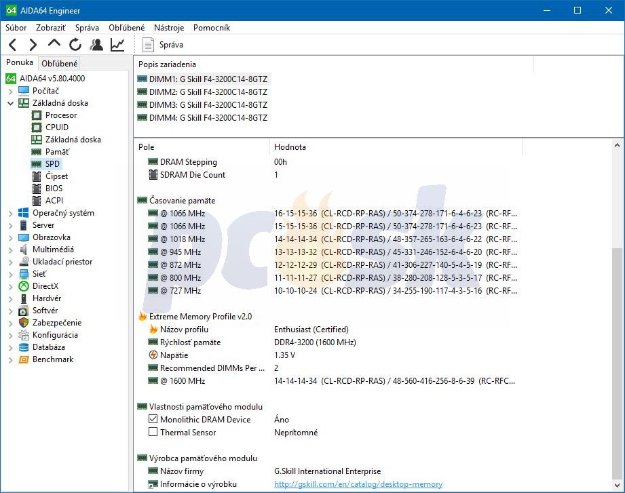Screen dimensions: 625x493
Task: Select the DIMM2: G Skill F4-3200C14-8GTZ row
Action: click(x=202, y=92)
